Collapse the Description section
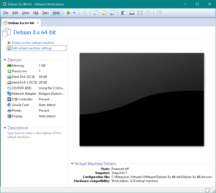 pos(5,128)
